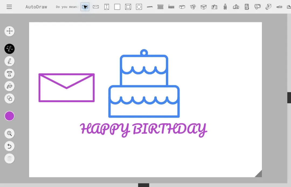Screen dimensions: 291x187
Task: Choose the plain square suggestion
Action: click(x=117, y=7)
